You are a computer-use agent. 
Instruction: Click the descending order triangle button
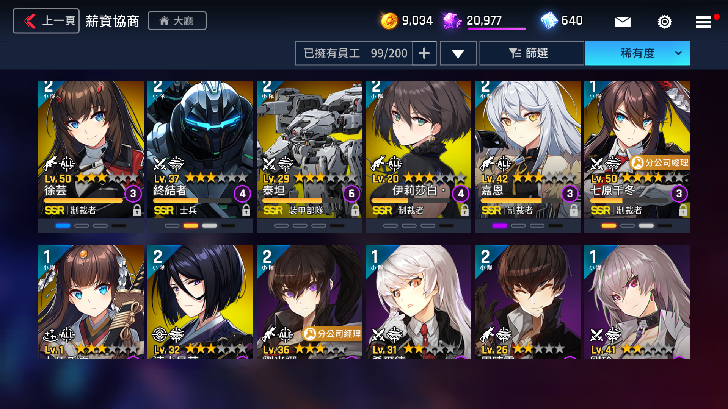click(458, 53)
